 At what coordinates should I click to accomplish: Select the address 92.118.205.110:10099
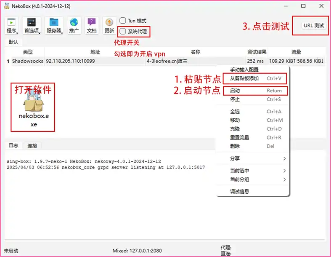coord(70,61)
